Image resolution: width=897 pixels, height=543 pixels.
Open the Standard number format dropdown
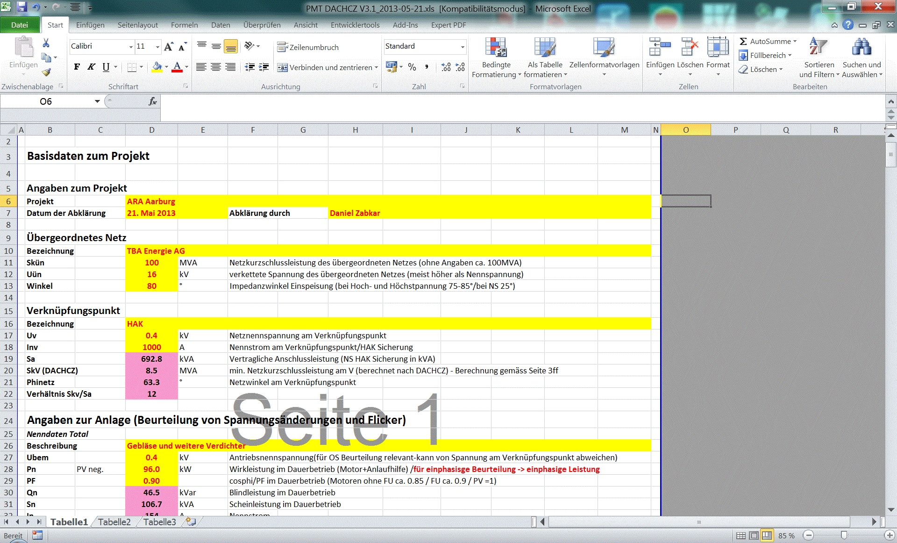(463, 46)
